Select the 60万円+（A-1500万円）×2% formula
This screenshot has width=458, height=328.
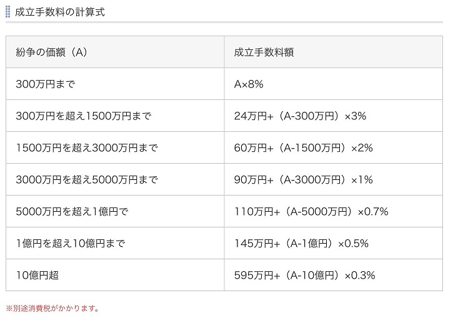pyautogui.click(x=303, y=148)
